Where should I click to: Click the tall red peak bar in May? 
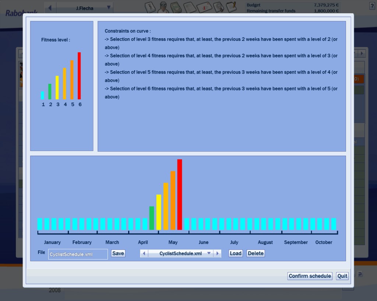coord(180,194)
